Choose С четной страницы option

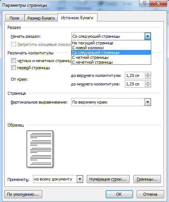[111, 57]
